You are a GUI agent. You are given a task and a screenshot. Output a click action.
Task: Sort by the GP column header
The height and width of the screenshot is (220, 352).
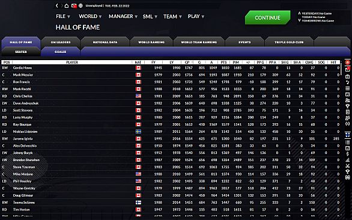coord(187,63)
